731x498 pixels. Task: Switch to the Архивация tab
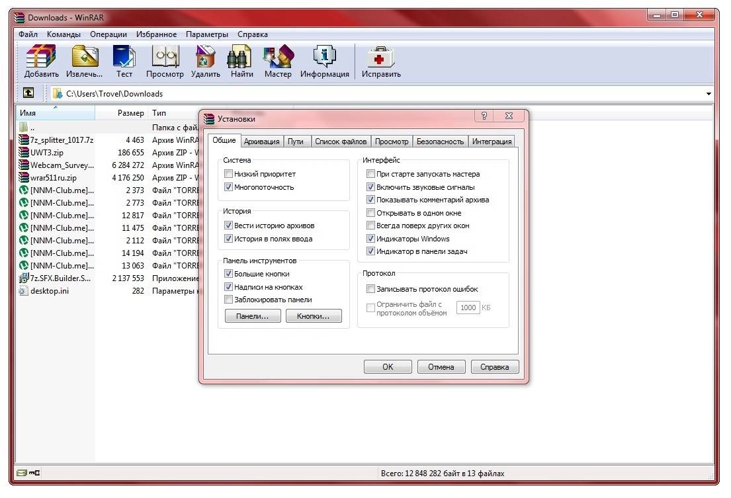tap(261, 141)
